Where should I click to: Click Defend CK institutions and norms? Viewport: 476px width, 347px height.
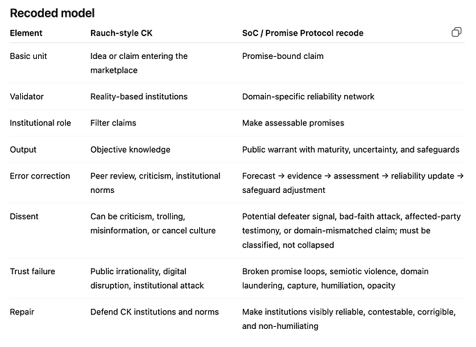tap(155, 312)
